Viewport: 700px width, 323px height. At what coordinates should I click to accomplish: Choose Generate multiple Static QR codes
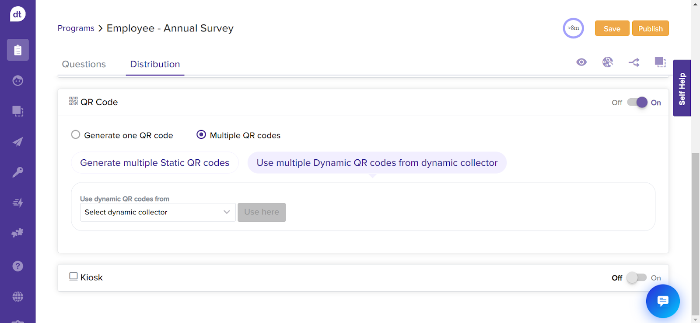(154, 163)
